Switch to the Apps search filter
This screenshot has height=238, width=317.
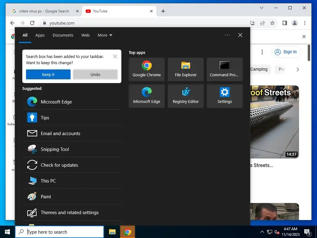(40, 35)
